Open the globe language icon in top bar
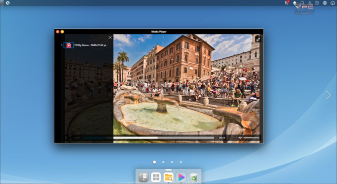Viewport: 337px width, 184px height. click(x=325, y=3)
